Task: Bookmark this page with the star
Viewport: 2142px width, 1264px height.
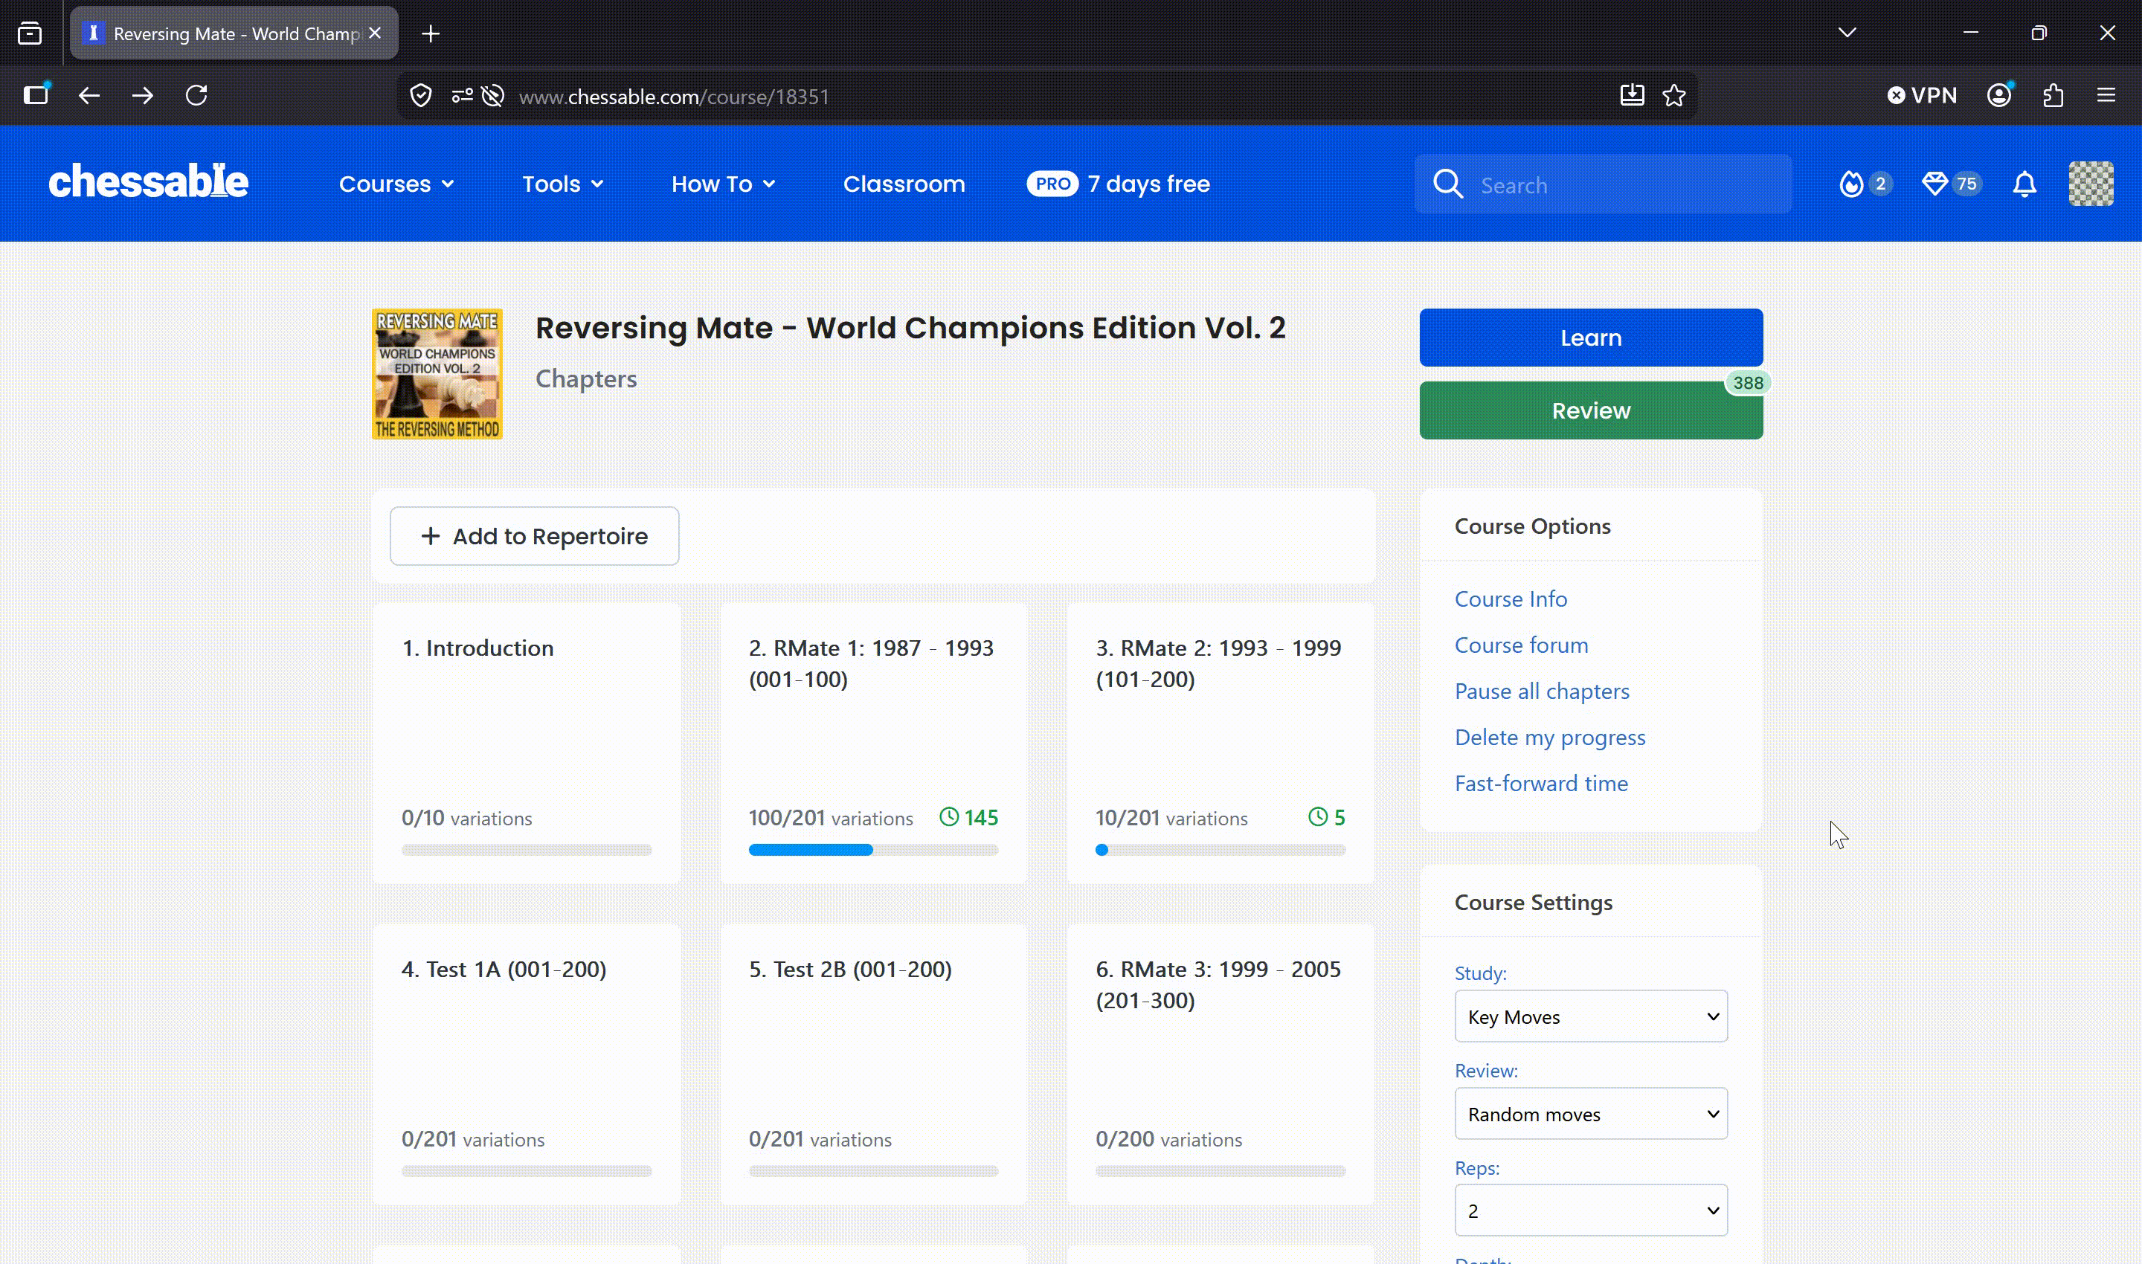Action: [1674, 95]
